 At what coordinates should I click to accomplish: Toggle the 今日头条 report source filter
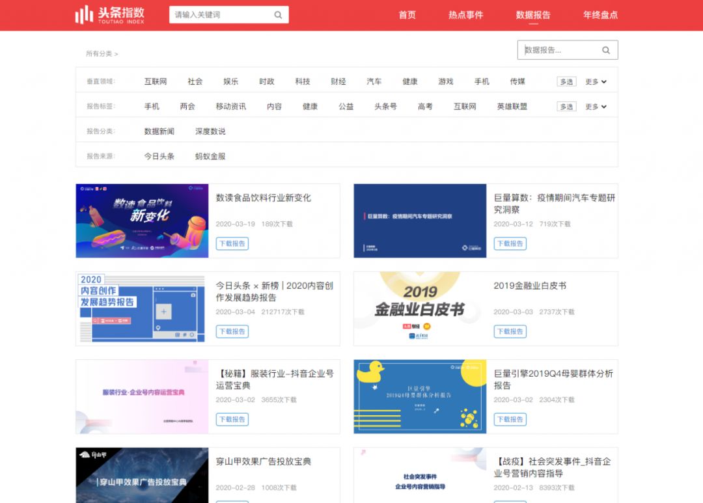[158, 156]
